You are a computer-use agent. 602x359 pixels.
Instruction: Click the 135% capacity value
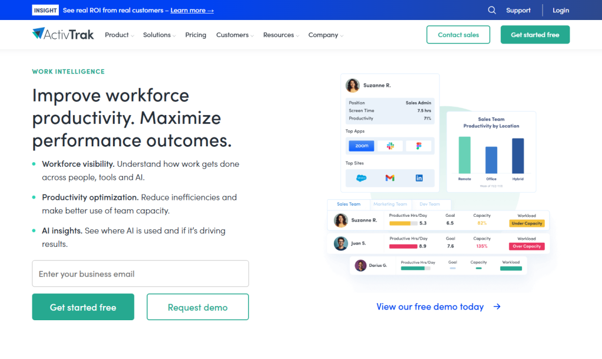tap(482, 246)
